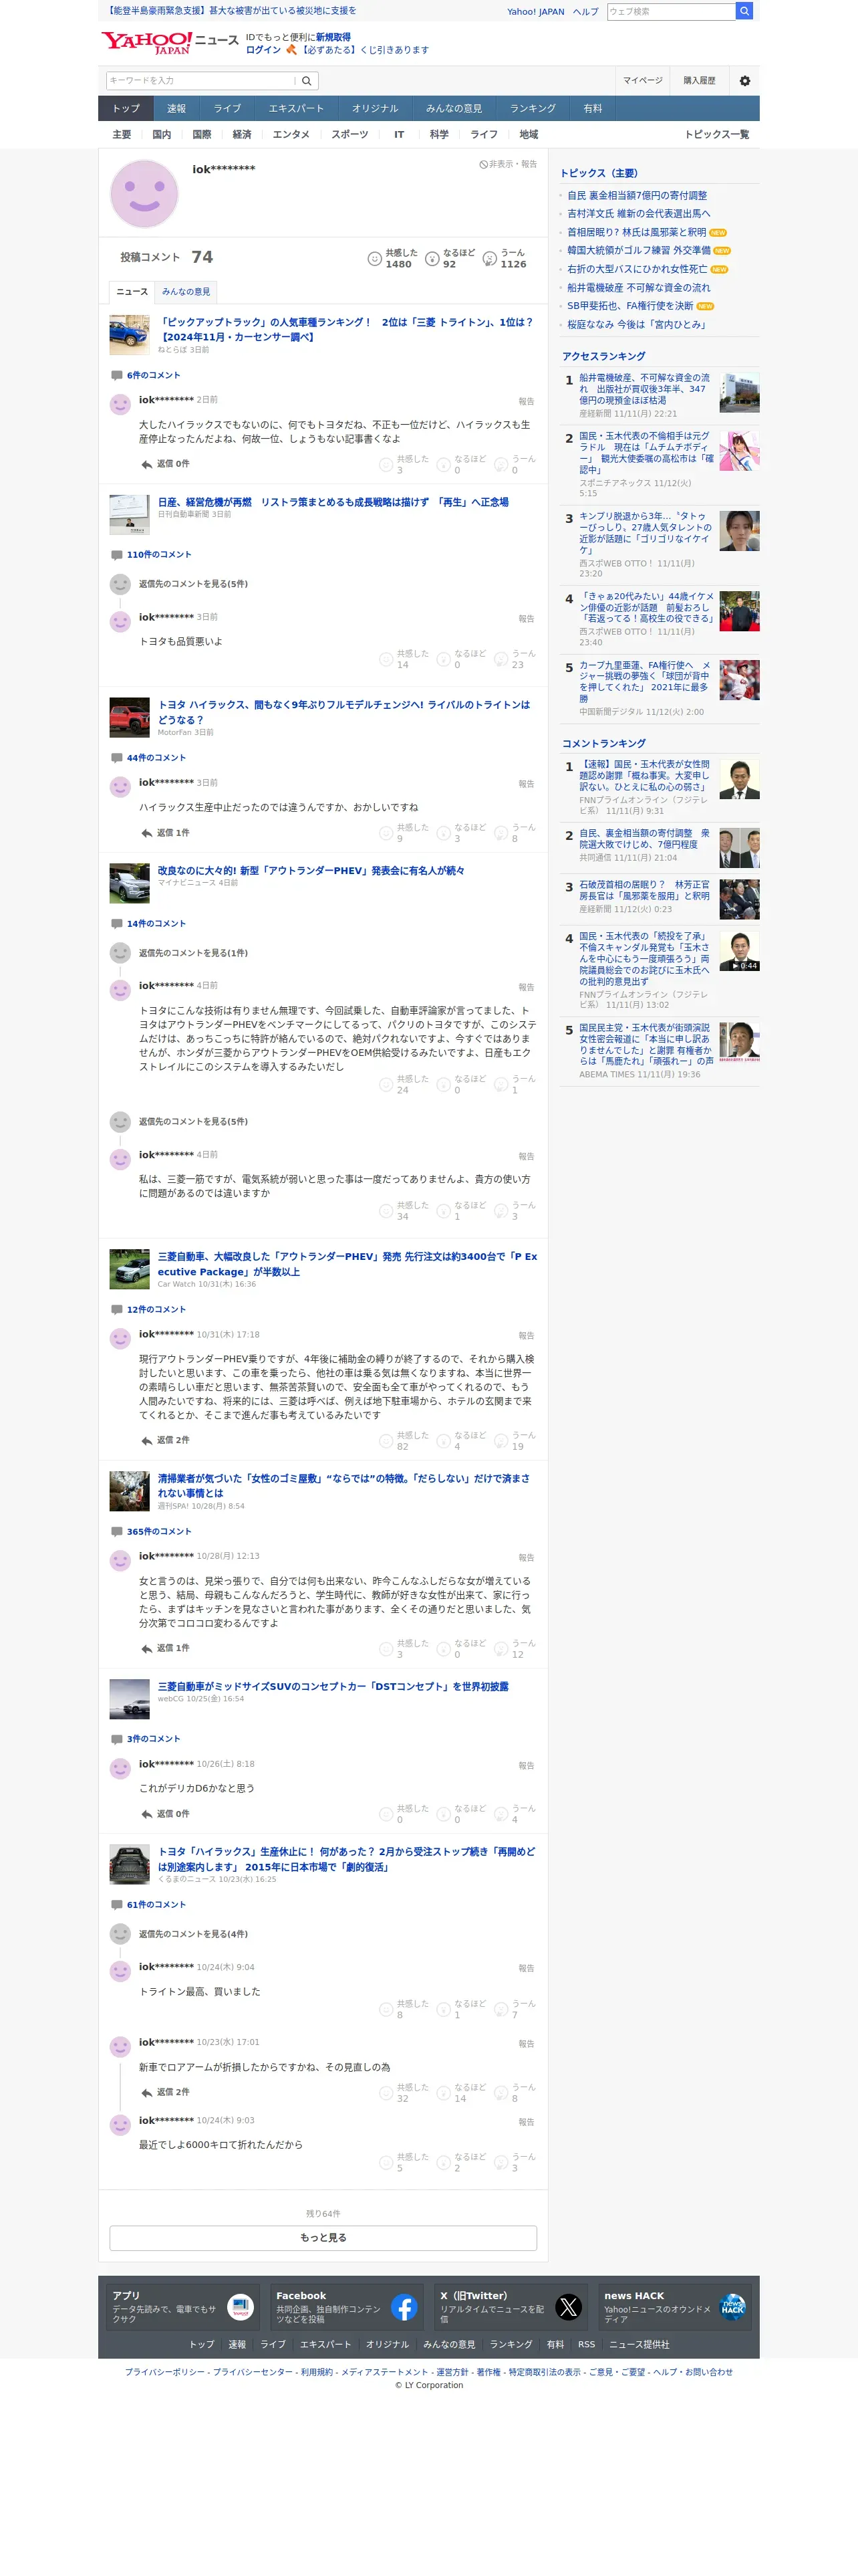Click the うーん icon on 女と言うのは comment
Image resolution: width=858 pixels, height=2576 pixels.
500,1649
